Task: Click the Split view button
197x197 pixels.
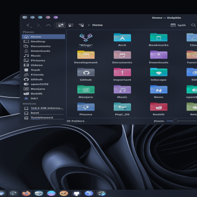Action: (178, 25)
